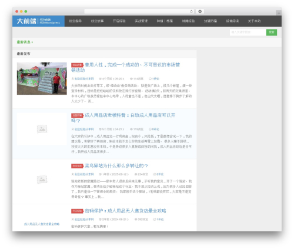This screenshot has width=294, height=249.
Task: Click the red category tag before 善用人性 title
Action: (77, 65)
